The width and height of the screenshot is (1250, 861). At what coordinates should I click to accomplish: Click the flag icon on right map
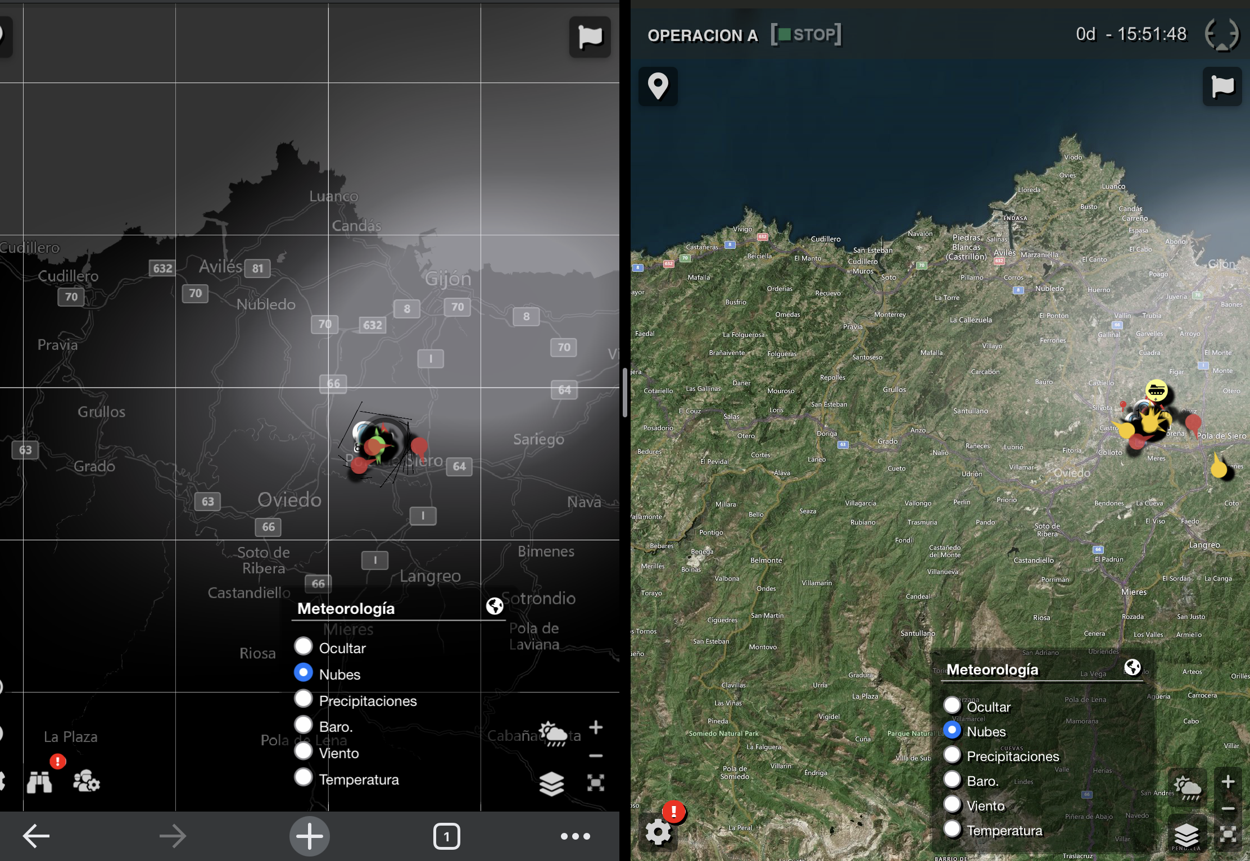pyautogui.click(x=1222, y=86)
